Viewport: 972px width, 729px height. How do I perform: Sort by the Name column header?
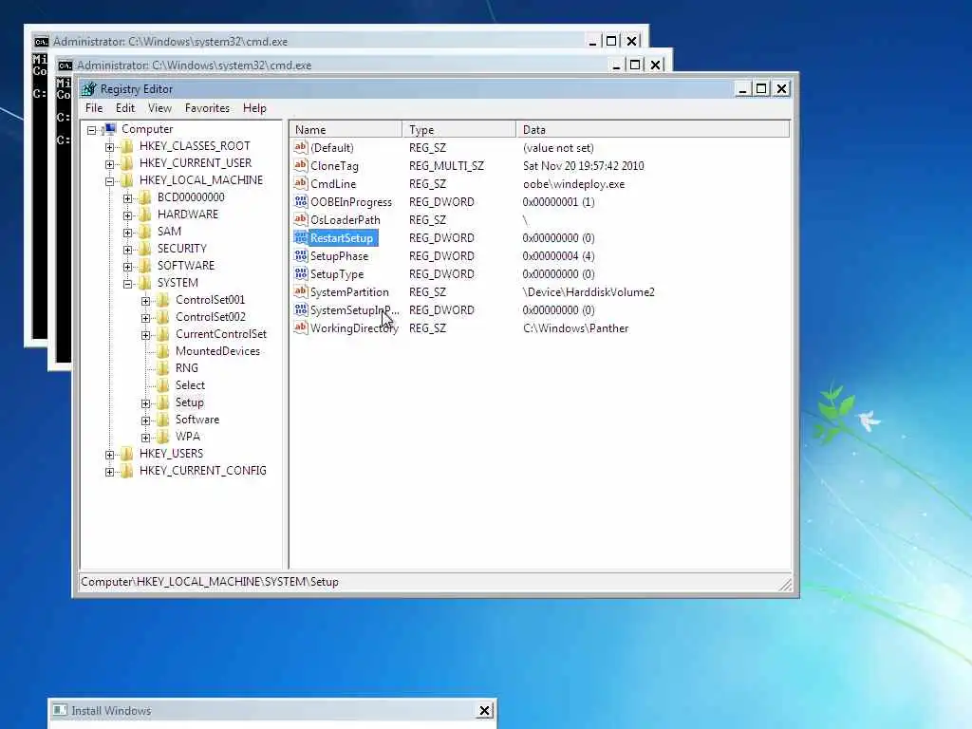(346, 129)
